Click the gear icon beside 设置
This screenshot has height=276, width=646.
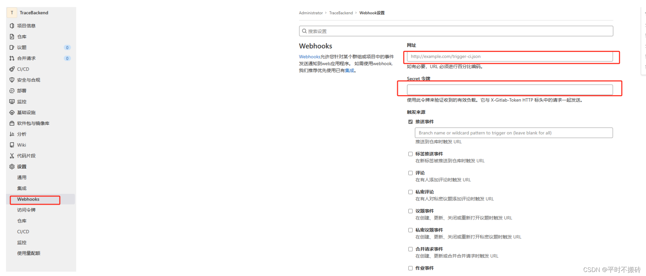[x=12, y=167]
